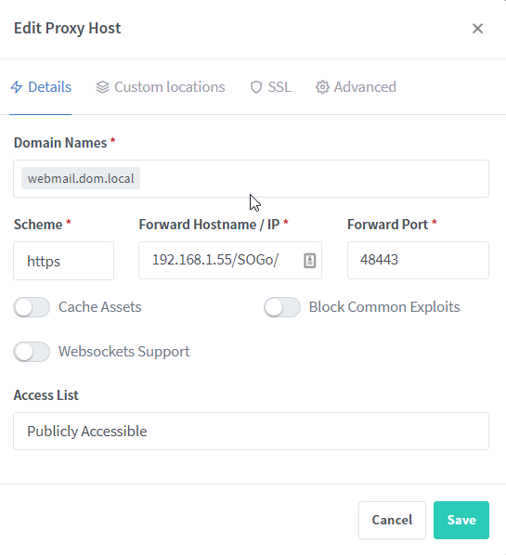Click the Forward Hostname / IP label
Viewport: 506px width, 555px height.
tap(209, 225)
